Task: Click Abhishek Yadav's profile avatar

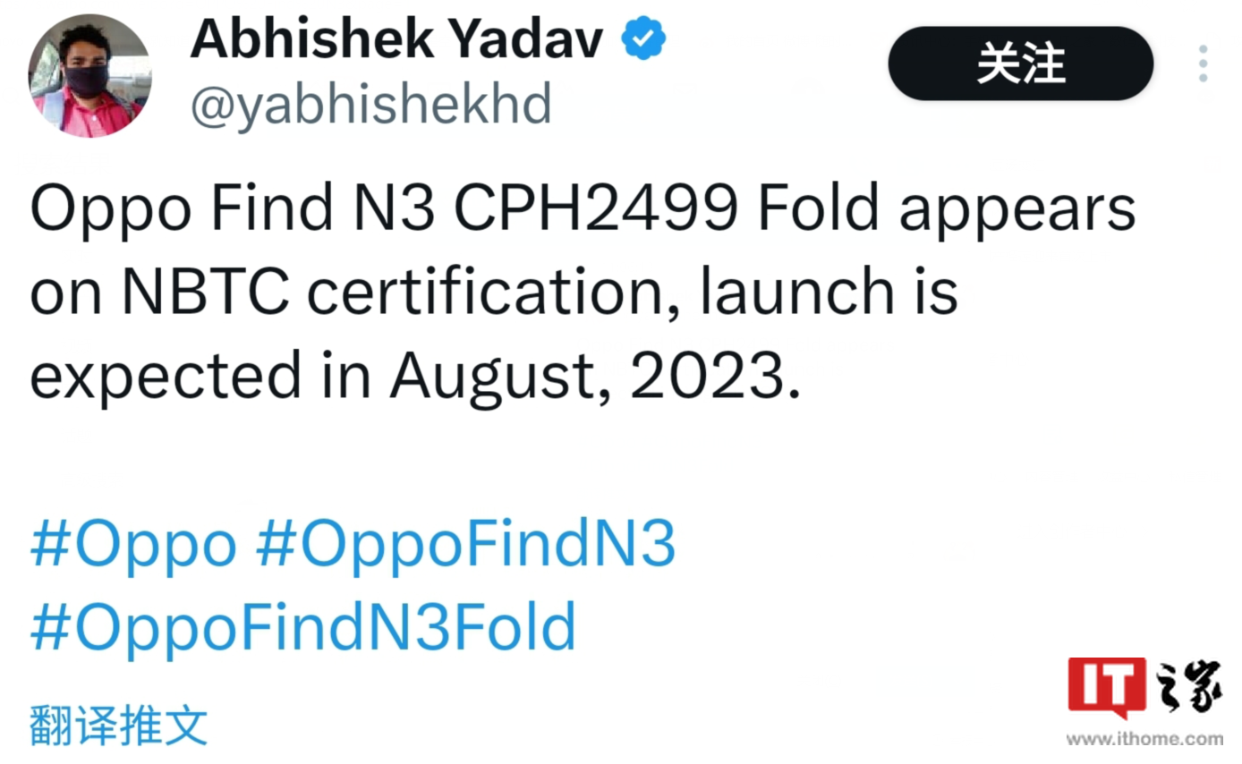Action: 89,75
